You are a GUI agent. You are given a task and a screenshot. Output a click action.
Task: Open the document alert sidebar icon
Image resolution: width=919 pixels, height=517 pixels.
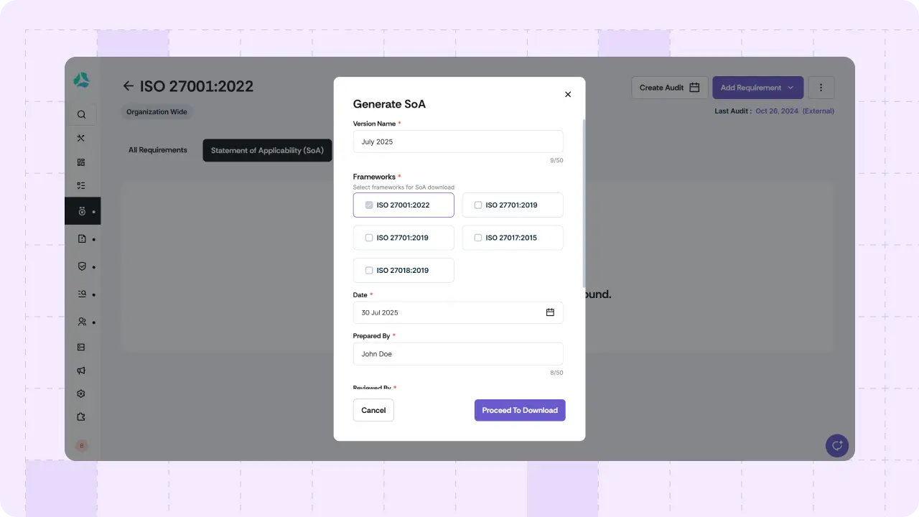click(x=82, y=238)
